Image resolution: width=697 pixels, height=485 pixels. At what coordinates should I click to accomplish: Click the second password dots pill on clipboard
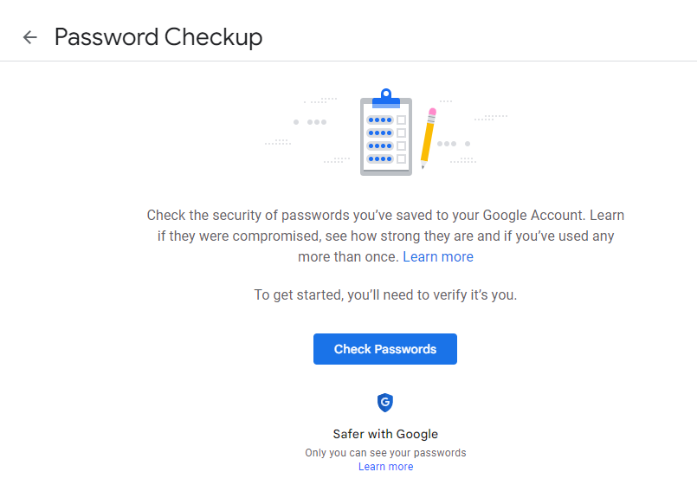(x=379, y=133)
